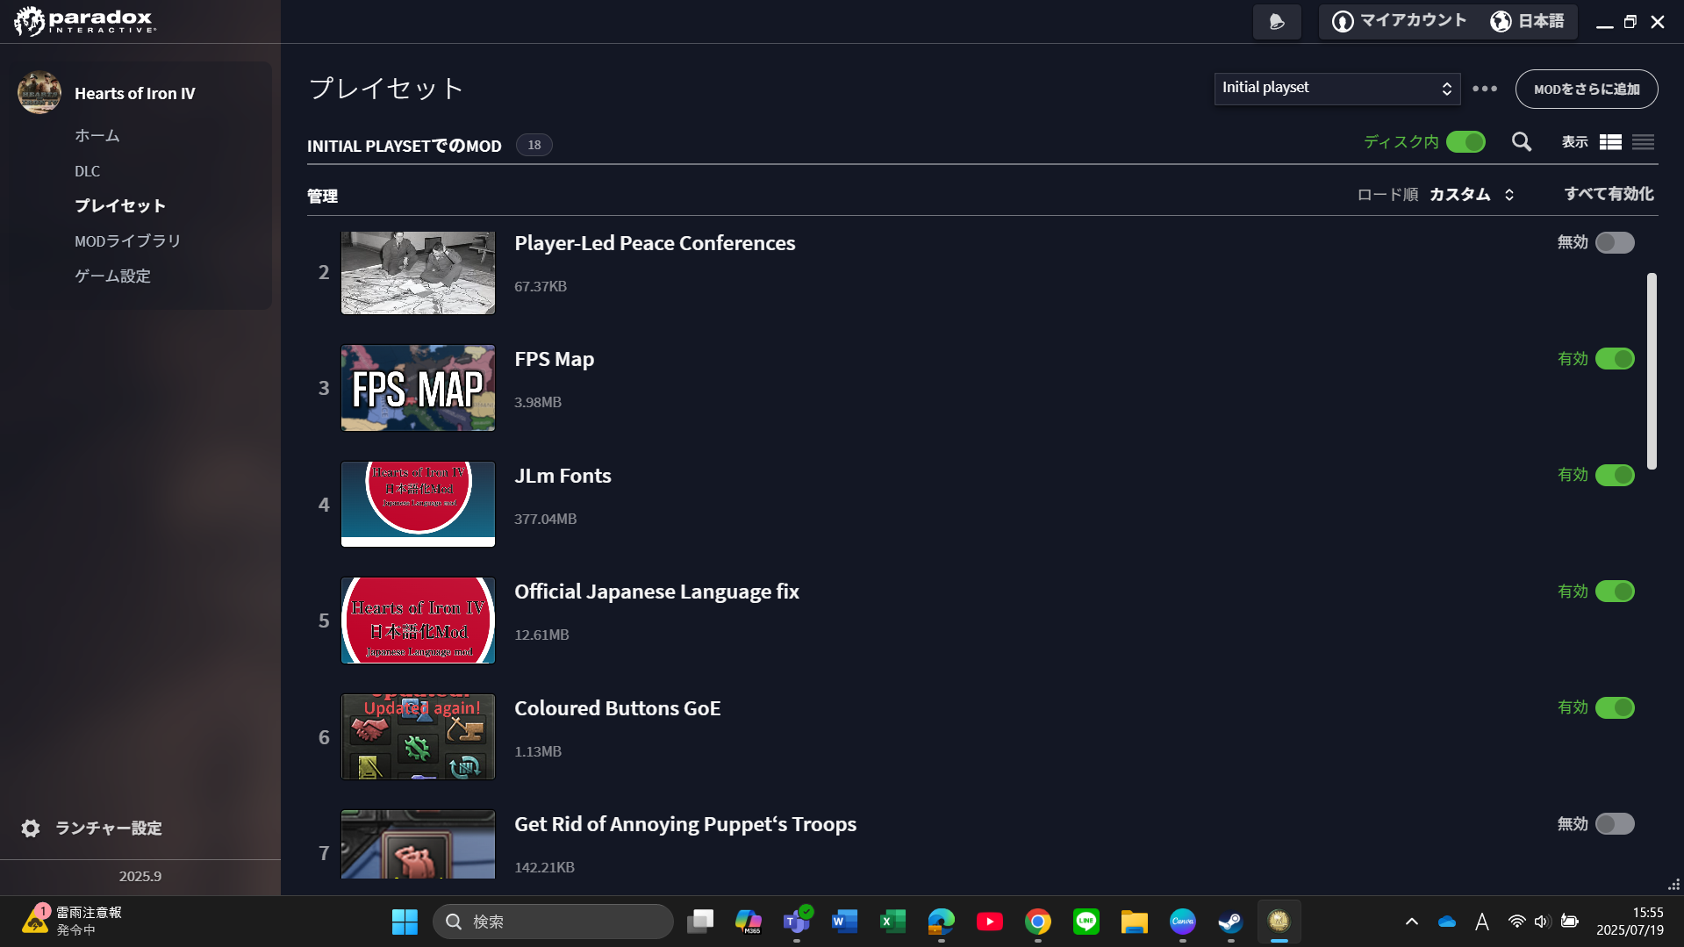Image resolution: width=1684 pixels, height=947 pixels.
Task: Enable Player-Led Peace Conferences mod
Action: click(1615, 242)
